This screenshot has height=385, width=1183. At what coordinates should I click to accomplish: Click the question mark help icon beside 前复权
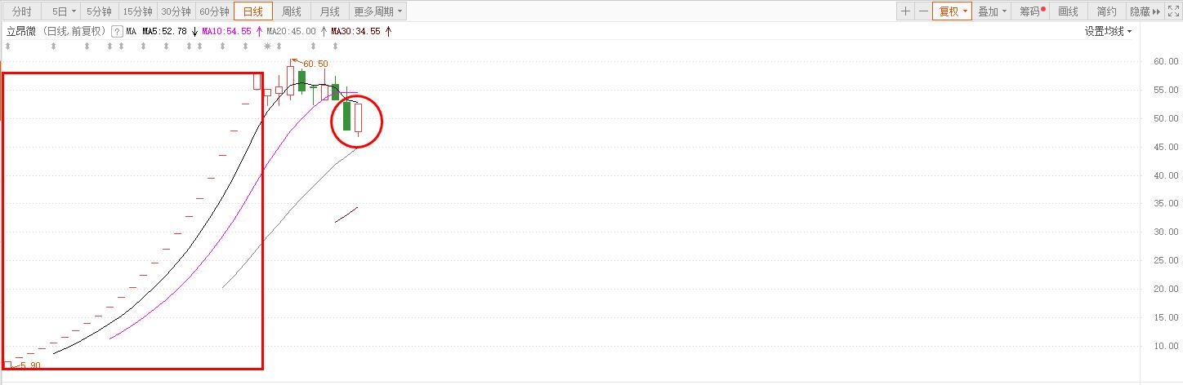117,32
